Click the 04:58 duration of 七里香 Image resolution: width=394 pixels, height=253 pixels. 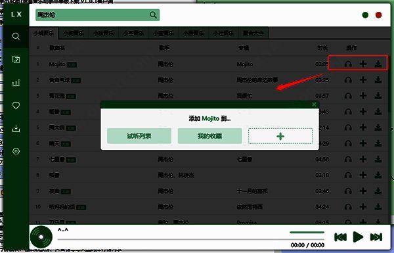pyautogui.click(x=322, y=159)
